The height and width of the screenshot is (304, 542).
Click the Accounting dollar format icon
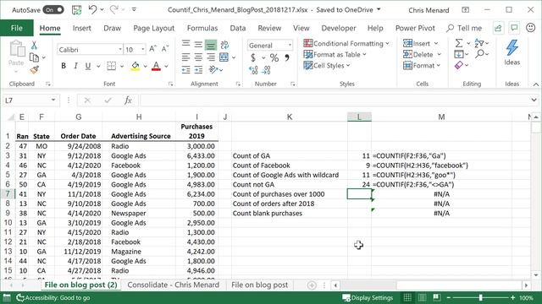(x=253, y=58)
